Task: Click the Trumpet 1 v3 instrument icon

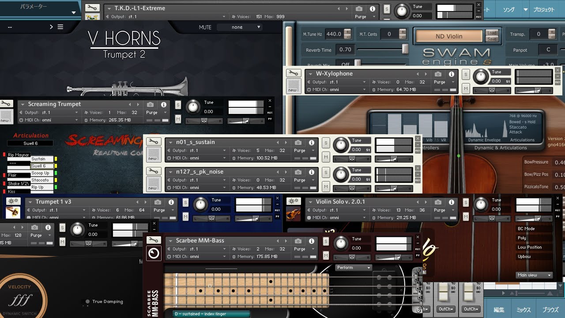Action: 12,212
